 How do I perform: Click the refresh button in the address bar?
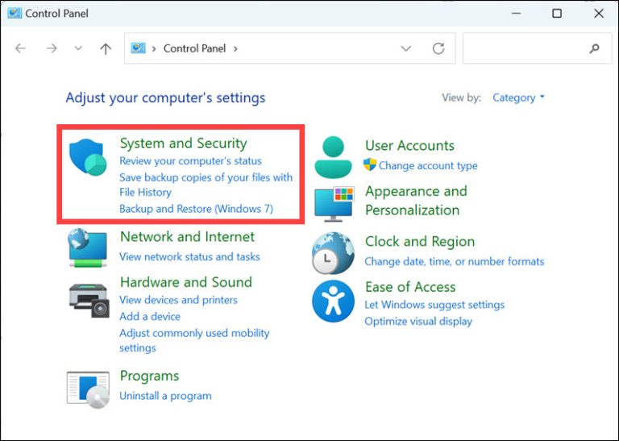pos(438,48)
